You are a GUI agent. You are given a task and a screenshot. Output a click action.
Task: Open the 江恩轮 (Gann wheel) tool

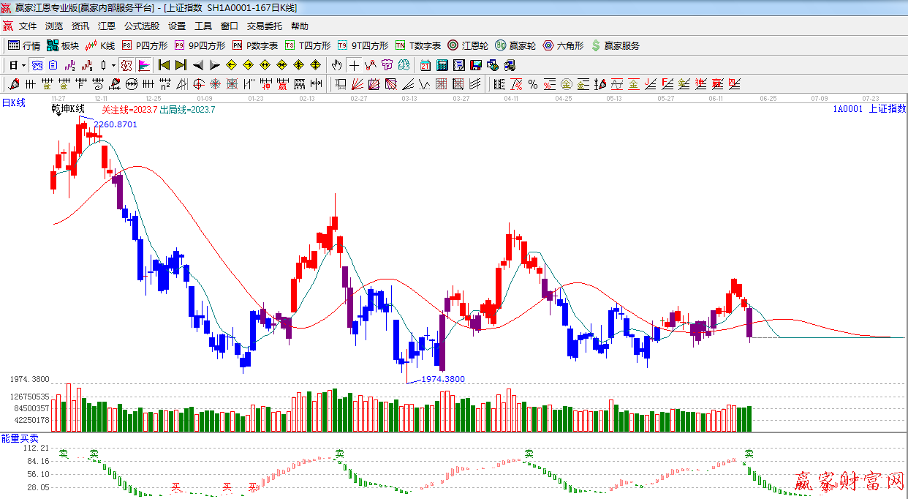pos(468,45)
